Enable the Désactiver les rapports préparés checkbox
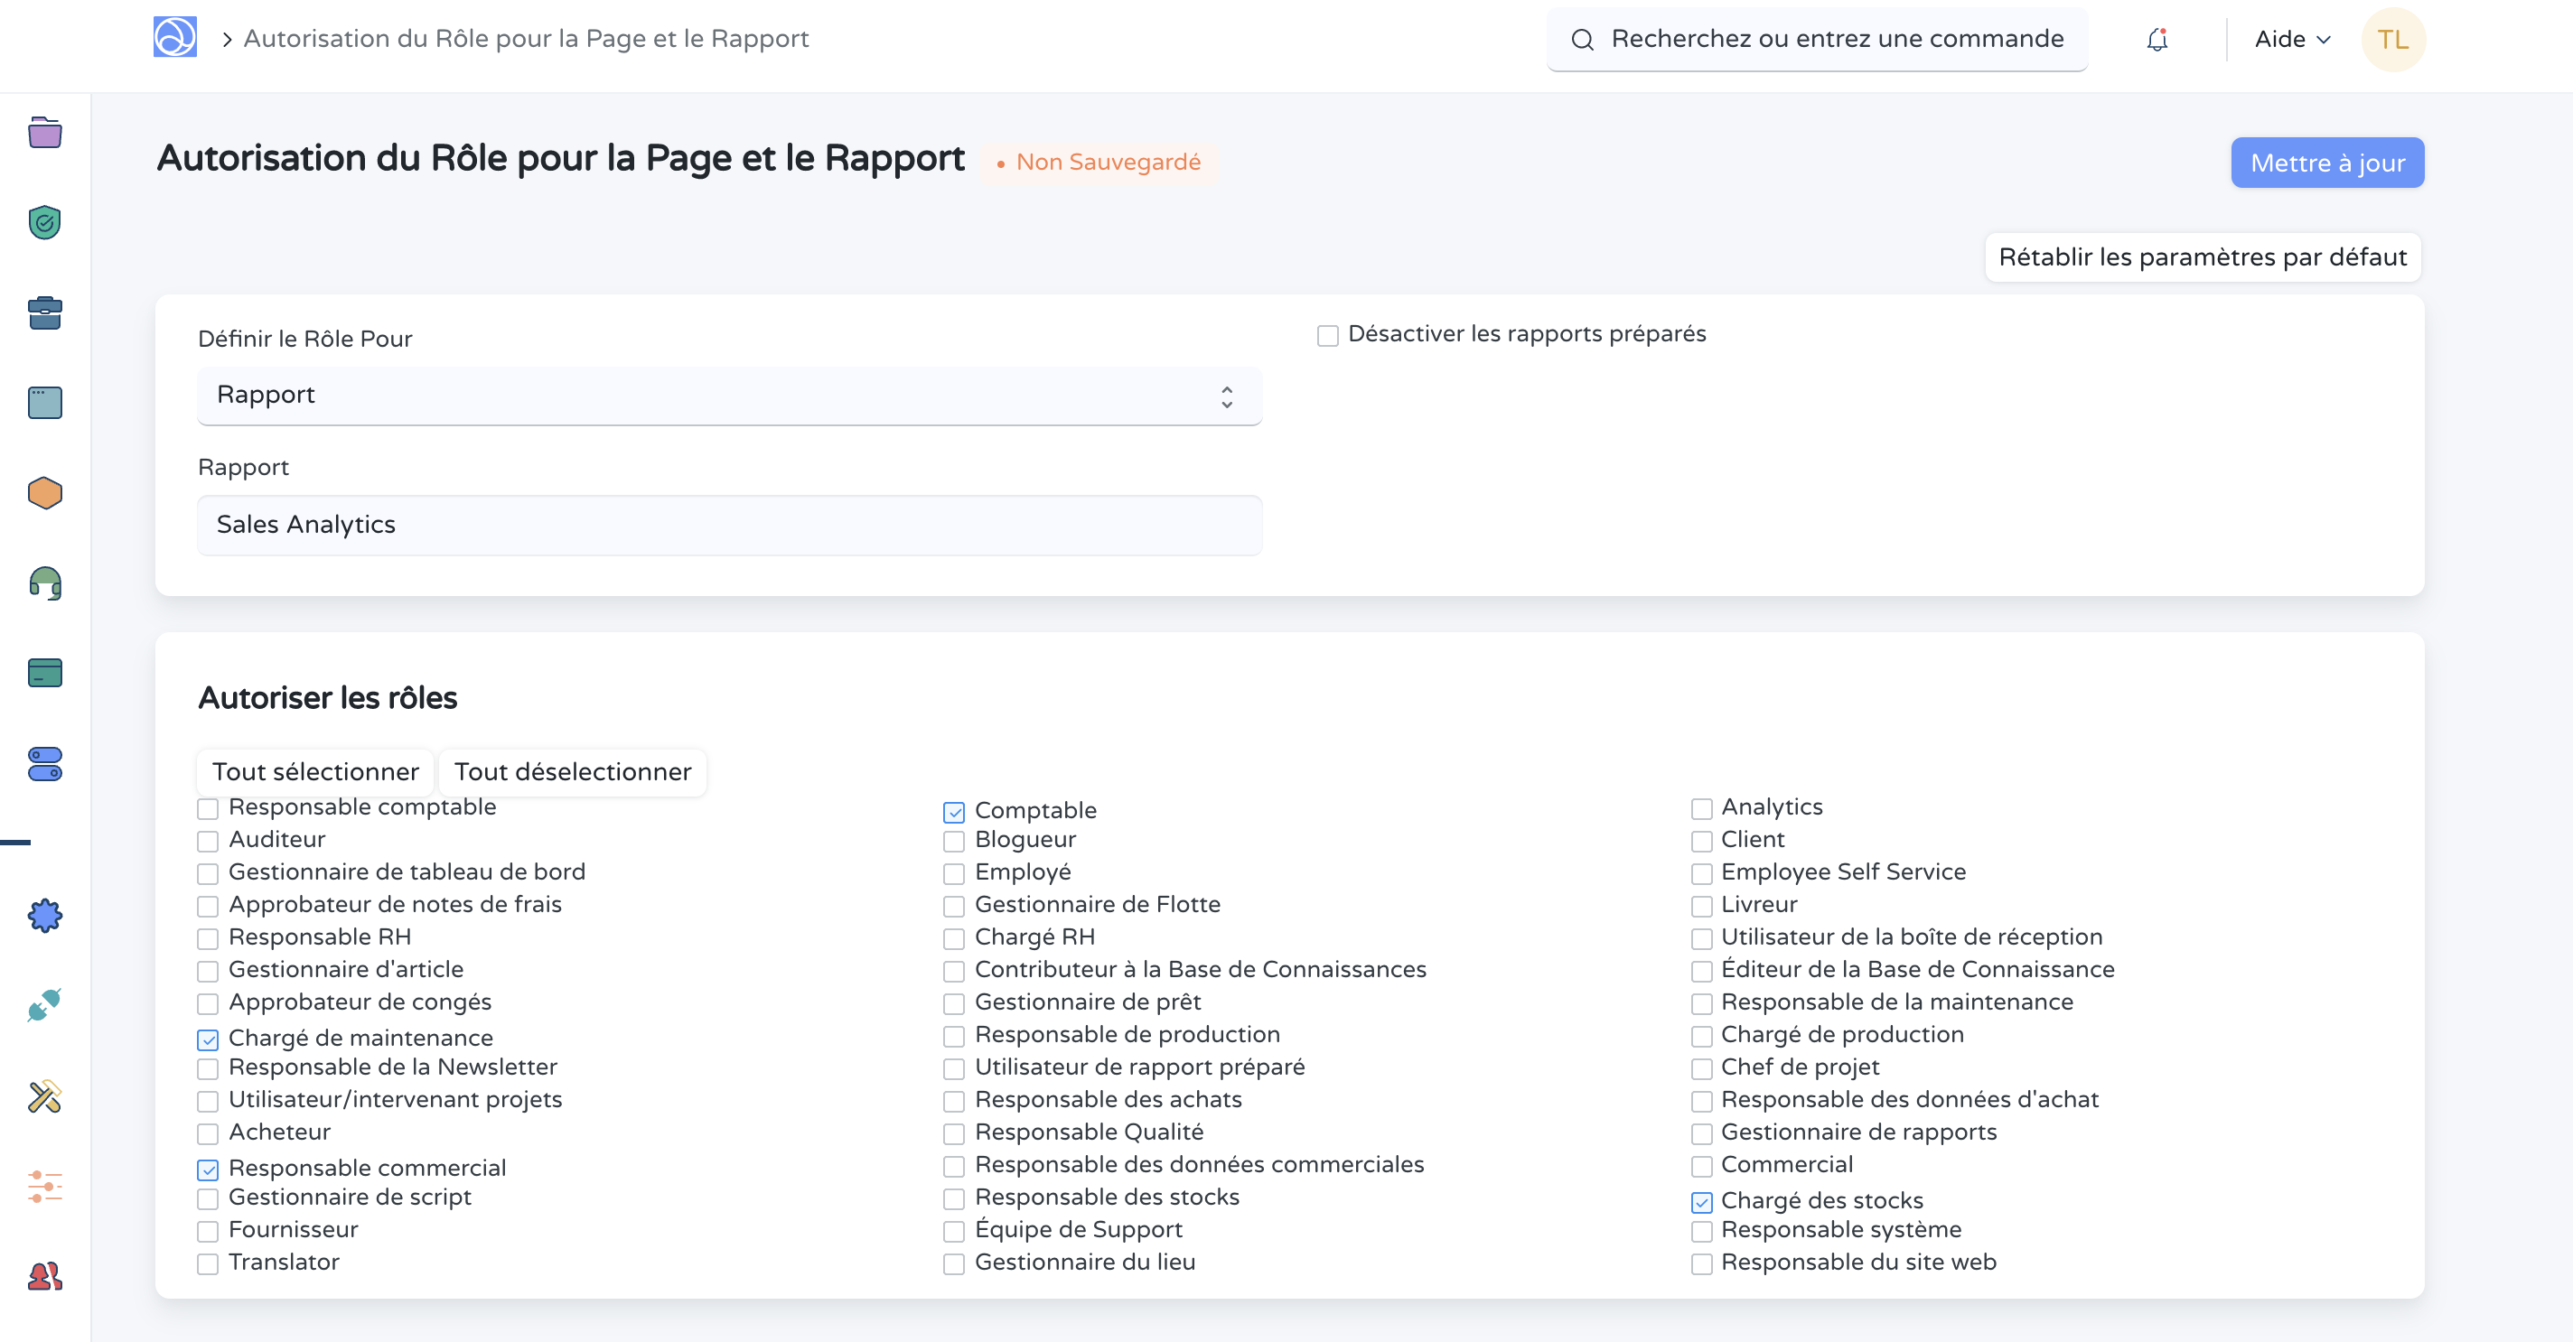 (x=1327, y=336)
